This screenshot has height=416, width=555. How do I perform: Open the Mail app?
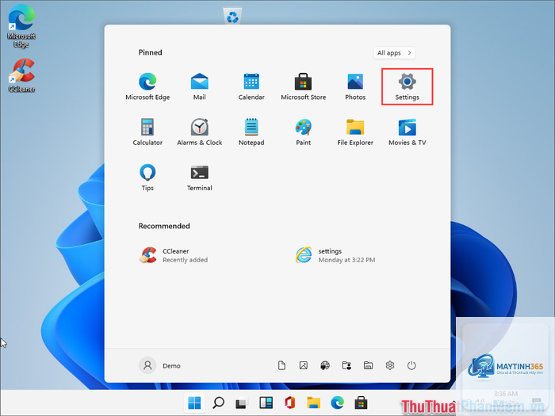click(x=199, y=86)
